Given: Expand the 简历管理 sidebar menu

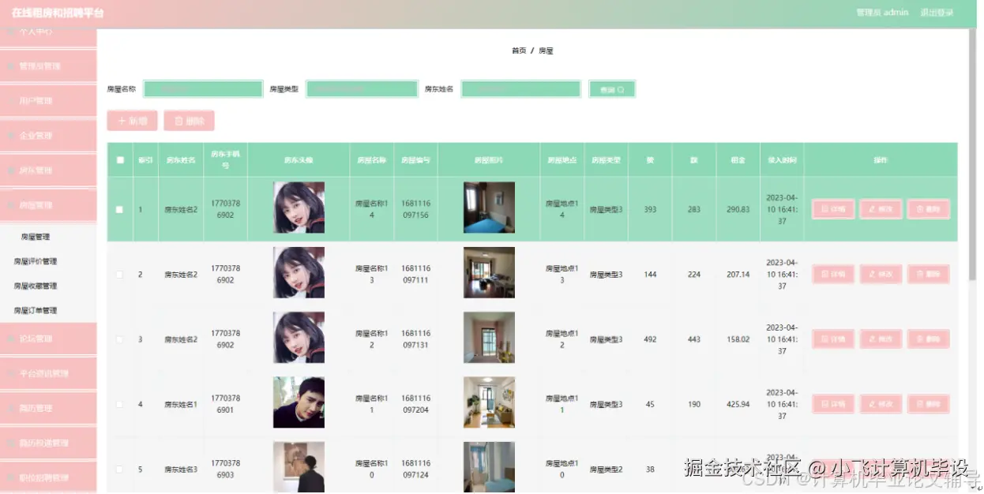Looking at the screenshot, I should (48, 408).
